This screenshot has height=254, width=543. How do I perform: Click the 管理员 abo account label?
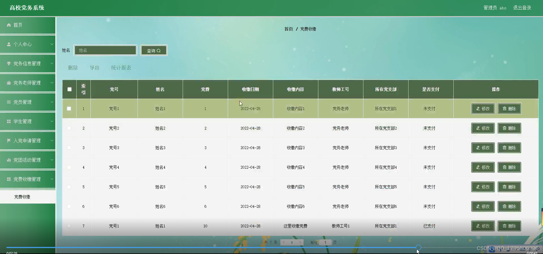click(495, 8)
